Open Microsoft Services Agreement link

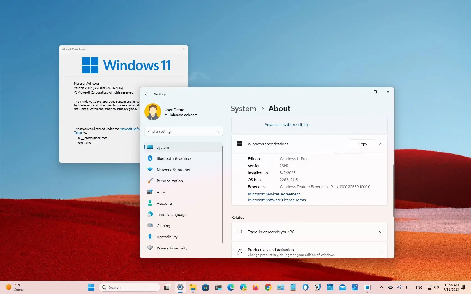click(274, 194)
